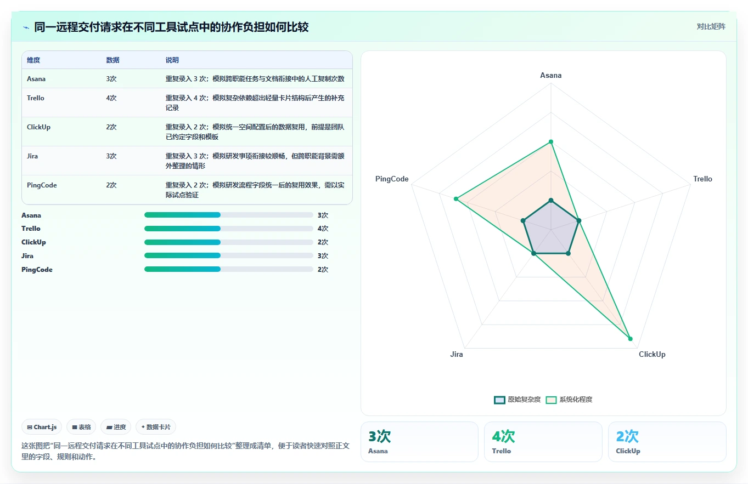The width and height of the screenshot is (748, 484).
Task: Click the PingCode cell in the table
Action: click(42, 185)
